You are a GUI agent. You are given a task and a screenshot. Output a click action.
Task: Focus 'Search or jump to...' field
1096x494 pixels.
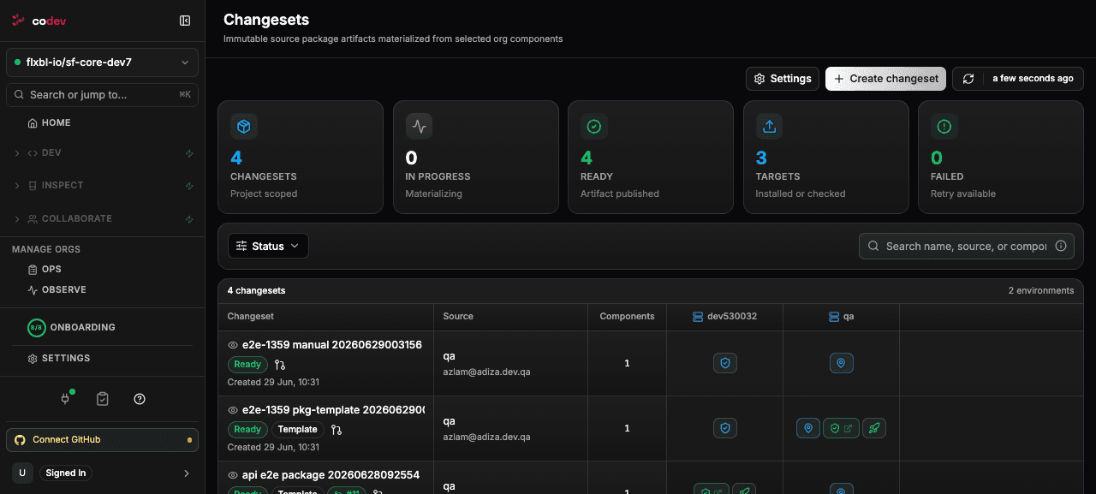tap(102, 95)
